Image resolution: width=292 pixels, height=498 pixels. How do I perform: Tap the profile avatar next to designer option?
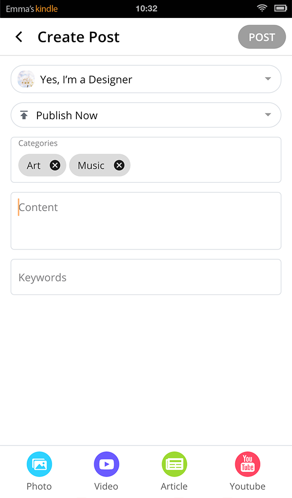pyautogui.click(x=26, y=79)
